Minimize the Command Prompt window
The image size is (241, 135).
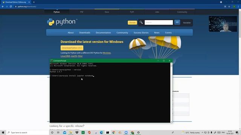click(158, 61)
